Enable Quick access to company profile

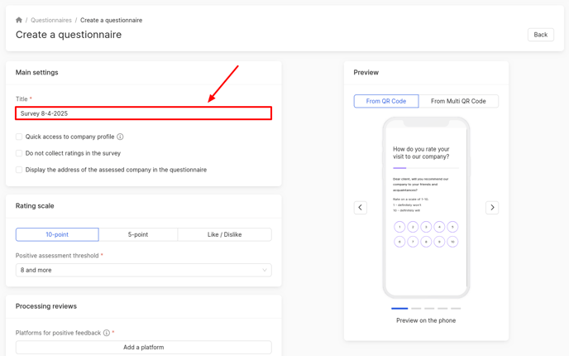coord(19,137)
